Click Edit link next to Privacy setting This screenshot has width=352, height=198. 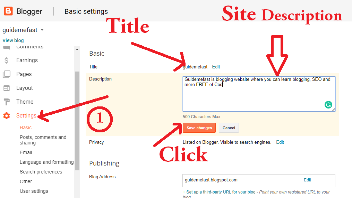[280, 142]
